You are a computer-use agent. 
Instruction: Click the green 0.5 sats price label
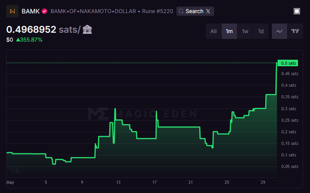(x=288, y=63)
